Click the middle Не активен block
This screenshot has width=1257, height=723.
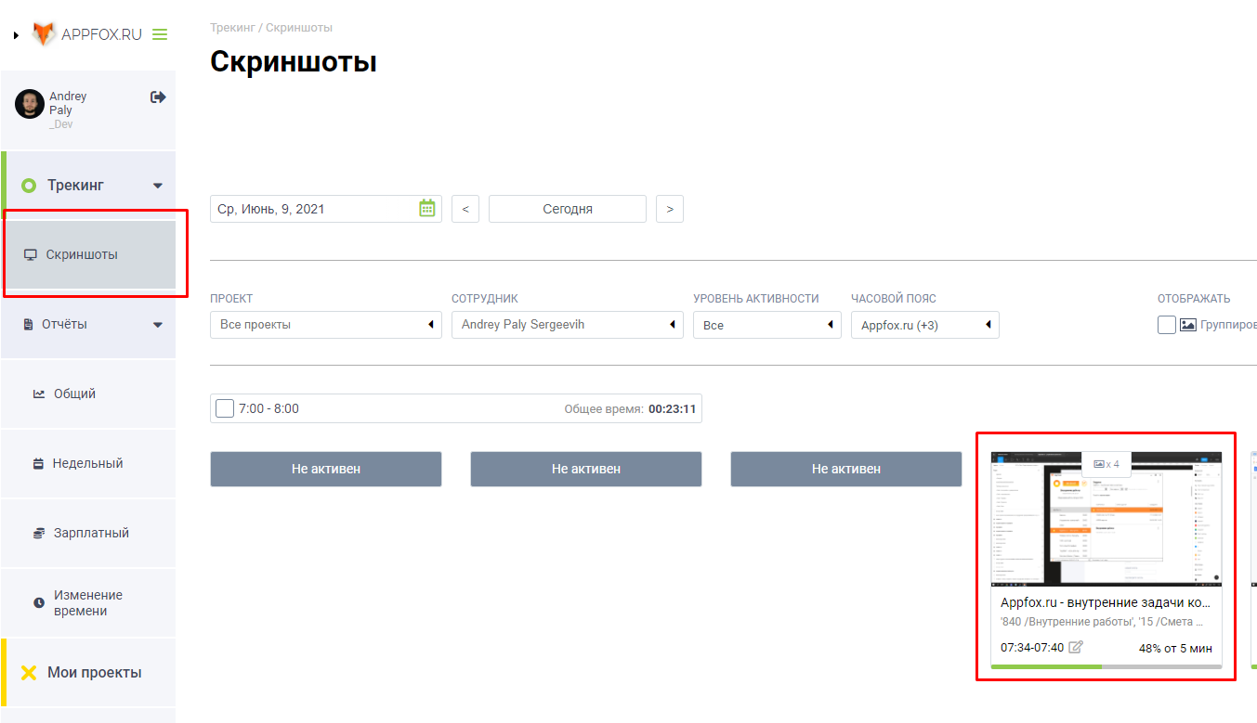click(x=586, y=469)
